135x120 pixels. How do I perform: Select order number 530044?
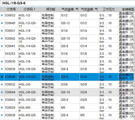10,92
